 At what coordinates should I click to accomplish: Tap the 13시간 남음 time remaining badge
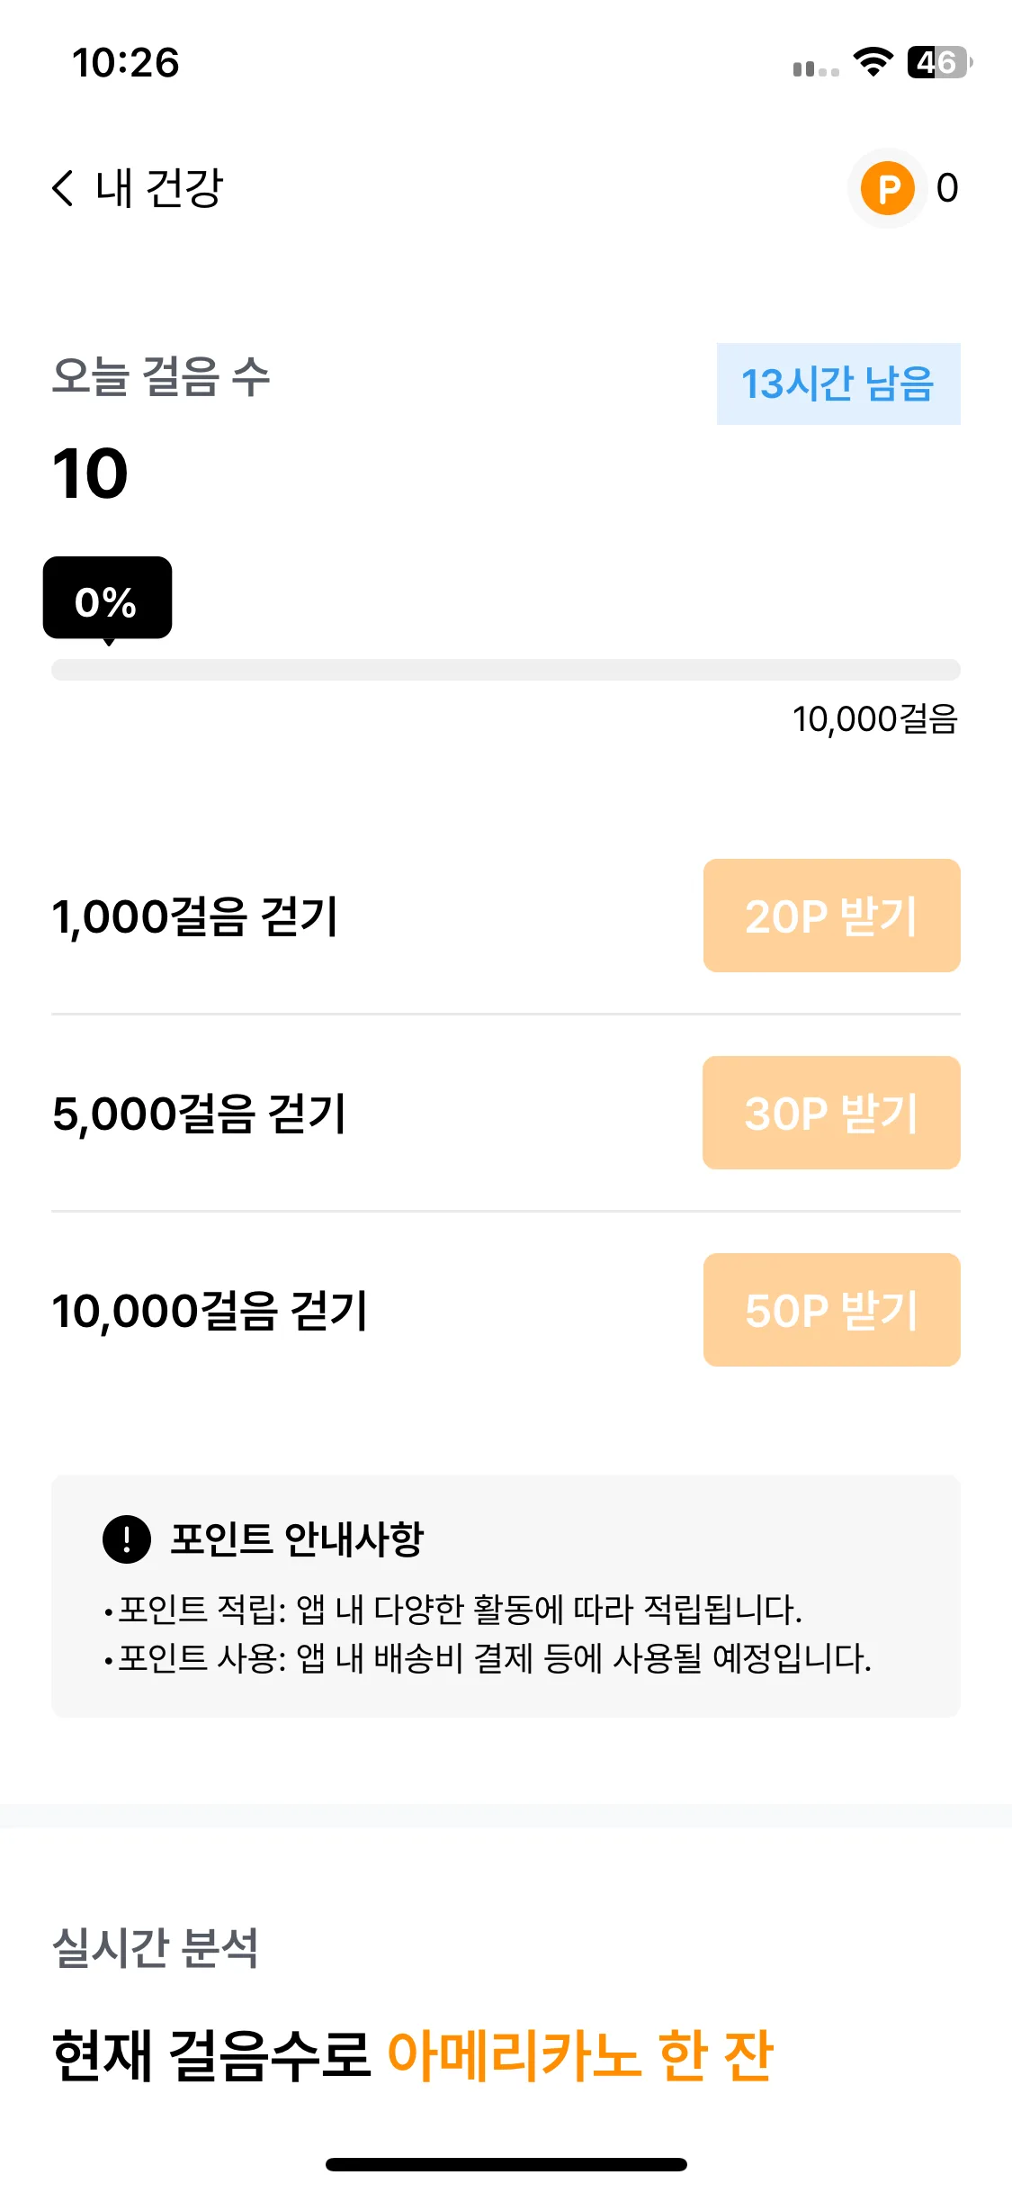(x=838, y=384)
